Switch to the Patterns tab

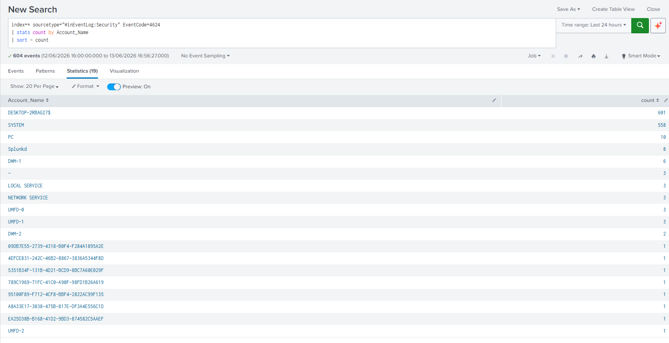click(x=45, y=71)
